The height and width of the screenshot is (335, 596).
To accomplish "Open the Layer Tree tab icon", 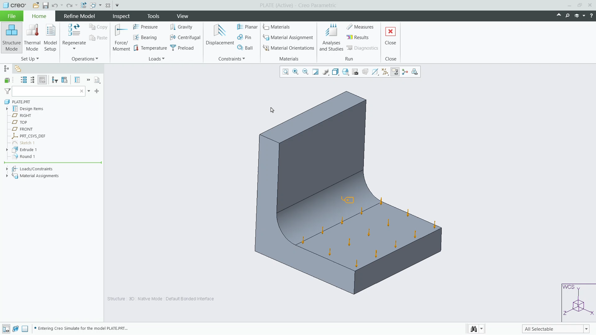I will [x=18, y=69].
